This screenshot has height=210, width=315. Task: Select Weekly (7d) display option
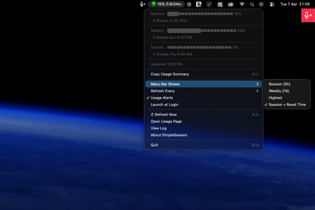tap(286, 91)
